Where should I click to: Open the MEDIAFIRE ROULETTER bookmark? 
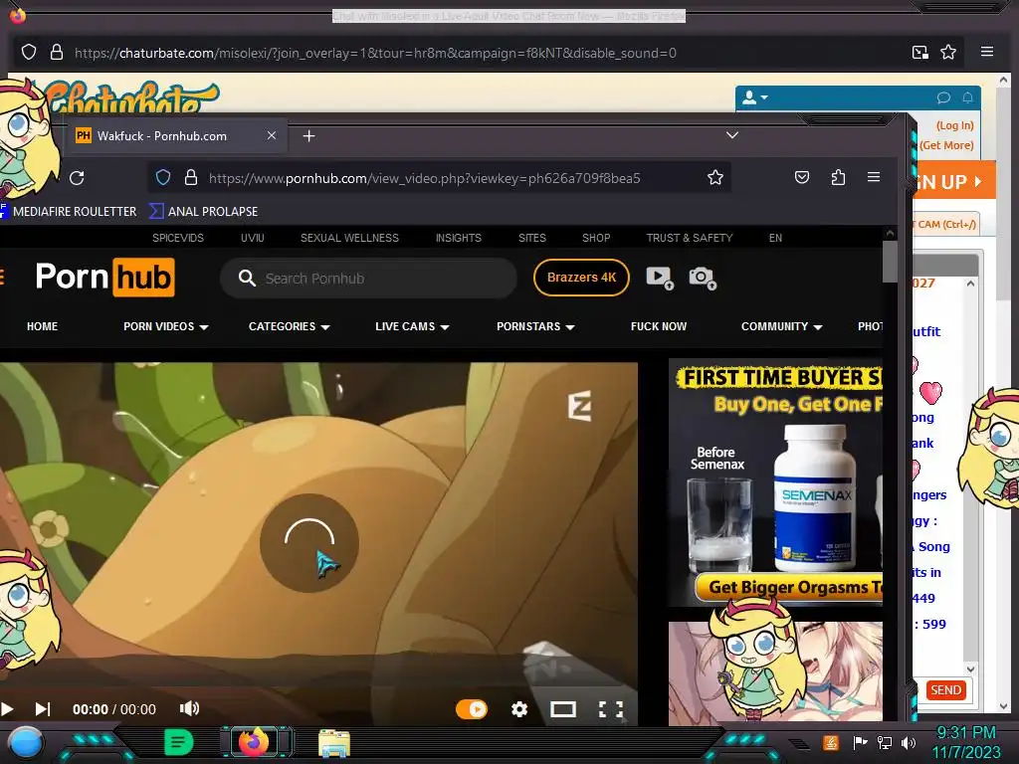(x=68, y=211)
